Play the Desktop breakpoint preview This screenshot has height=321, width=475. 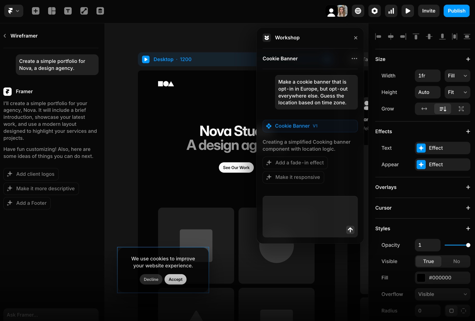tap(146, 60)
